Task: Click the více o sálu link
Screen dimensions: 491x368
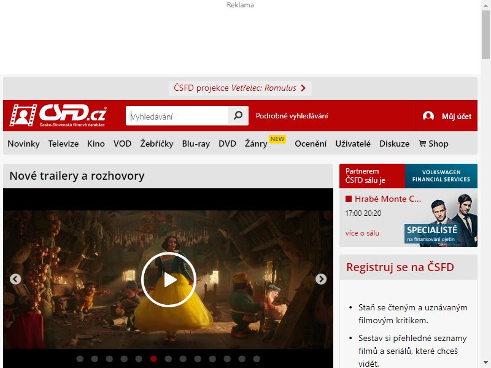Action: [362, 233]
